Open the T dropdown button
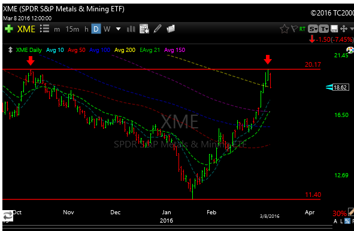The width and height of the screenshot is (354, 231). pos(323,29)
